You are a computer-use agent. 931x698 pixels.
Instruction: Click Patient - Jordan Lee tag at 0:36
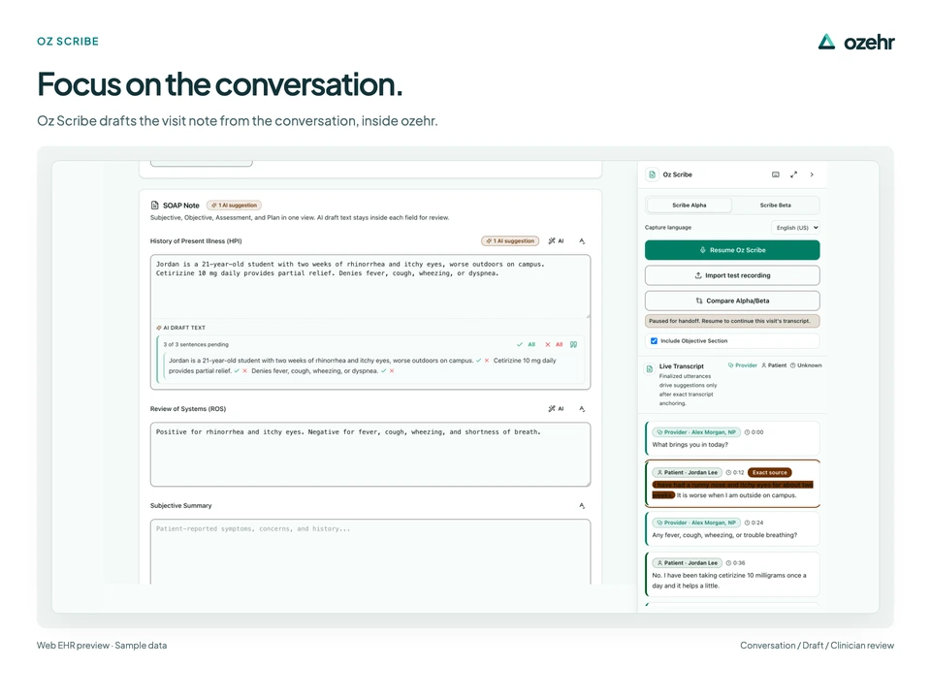(x=687, y=562)
